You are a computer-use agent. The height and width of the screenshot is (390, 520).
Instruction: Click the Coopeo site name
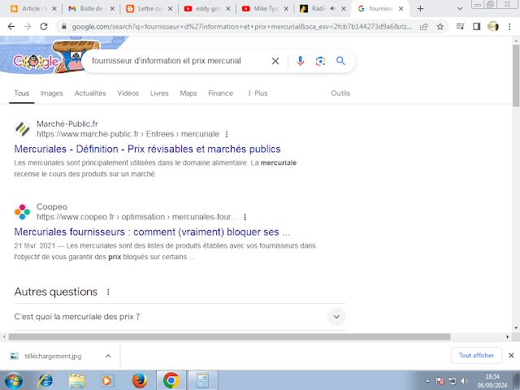click(52, 207)
